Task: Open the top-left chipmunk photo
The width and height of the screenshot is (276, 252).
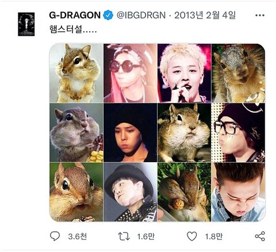Action: tap(76, 73)
